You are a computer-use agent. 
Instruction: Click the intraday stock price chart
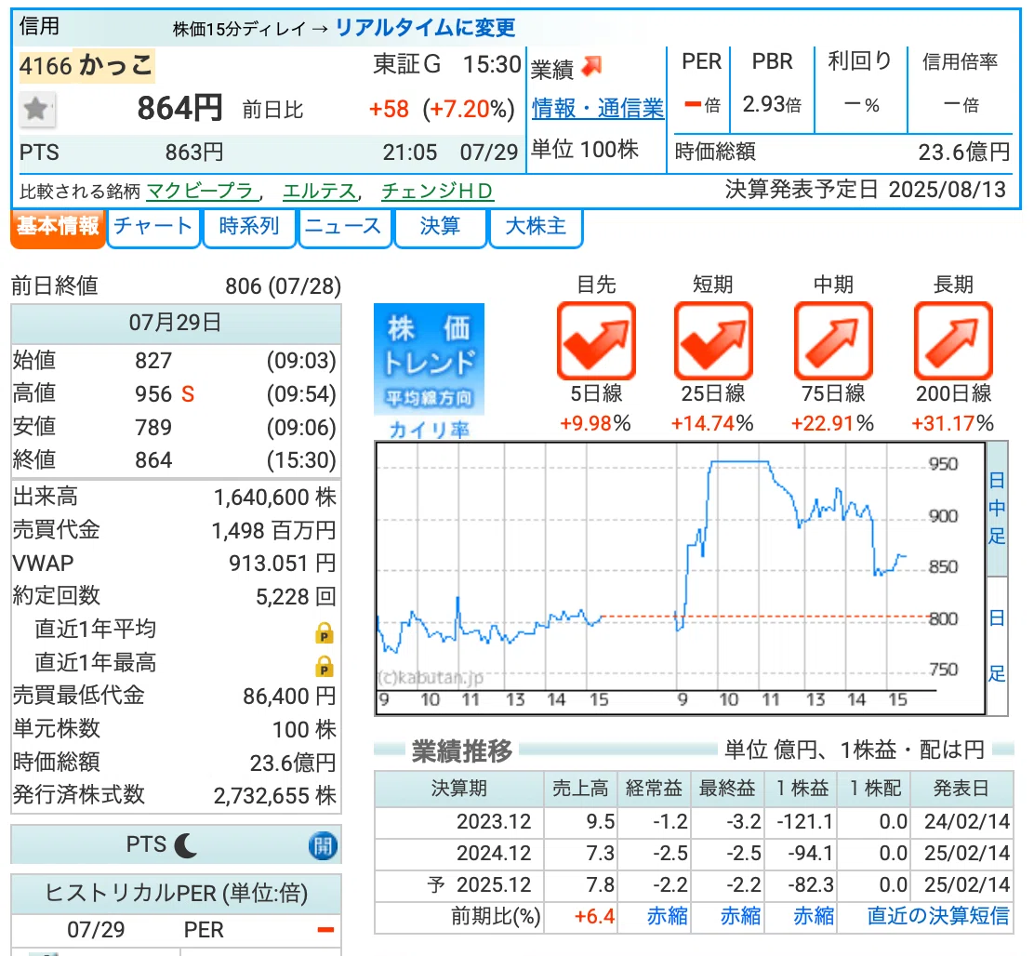click(x=681, y=578)
